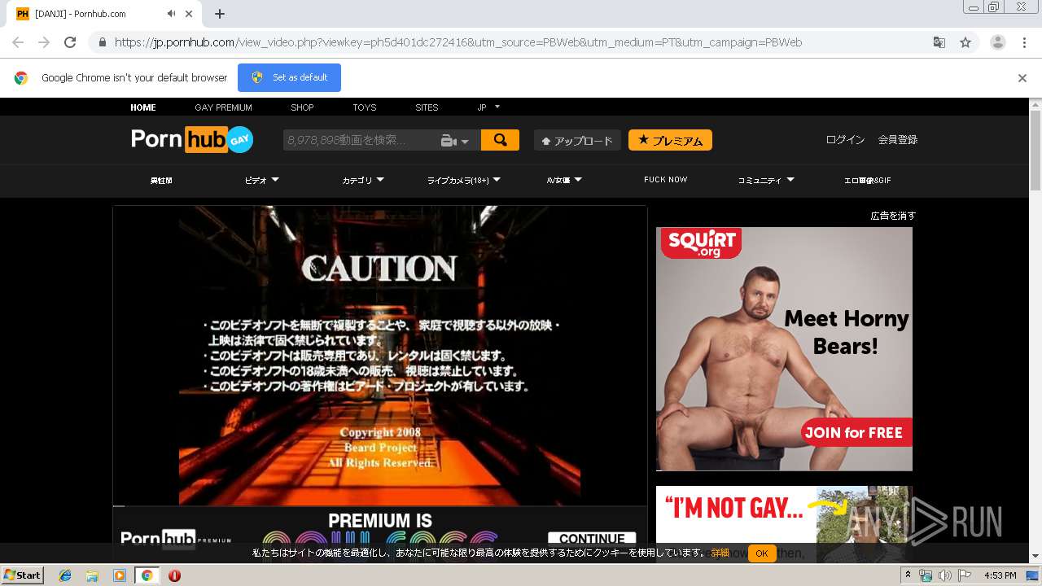Open the SHOP link in the top bar
This screenshot has width=1042, height=586.
pos(302,107)
